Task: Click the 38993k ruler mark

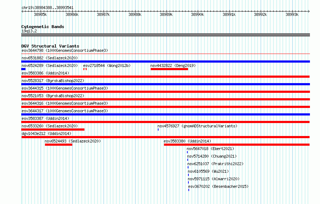Action: tap(292, 14)
